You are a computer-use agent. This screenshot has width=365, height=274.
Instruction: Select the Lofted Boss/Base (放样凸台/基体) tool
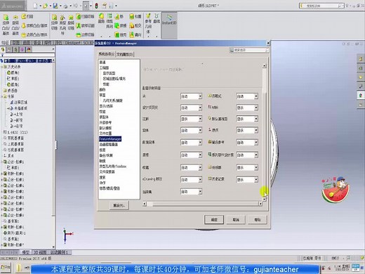[34, 25]
